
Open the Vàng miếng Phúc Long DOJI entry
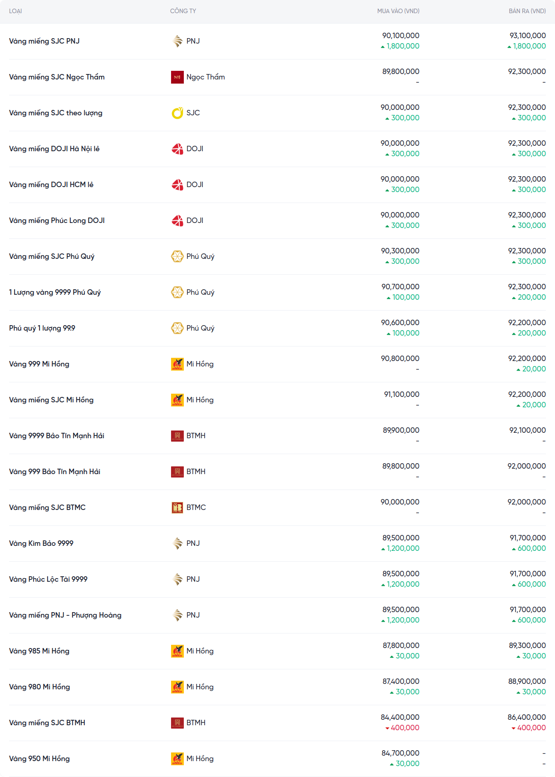57,221
